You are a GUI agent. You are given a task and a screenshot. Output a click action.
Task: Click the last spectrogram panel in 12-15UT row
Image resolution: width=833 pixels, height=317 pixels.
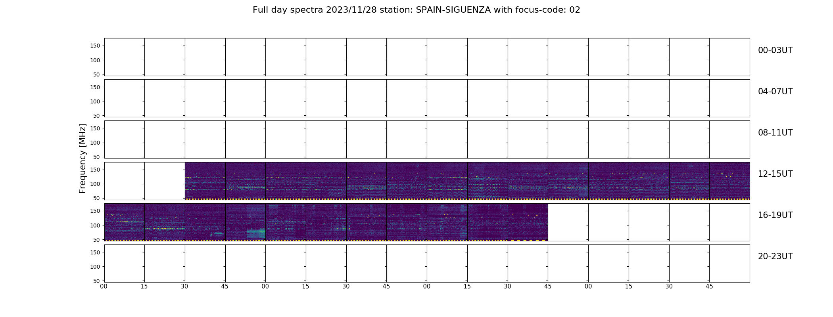[x=729, y=181]
